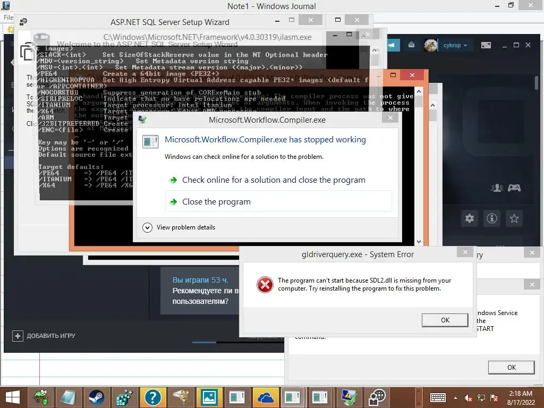Screen dimensions: 544x408
Task: Click Вы играли 53 ч. text
Action: (200, 280)
